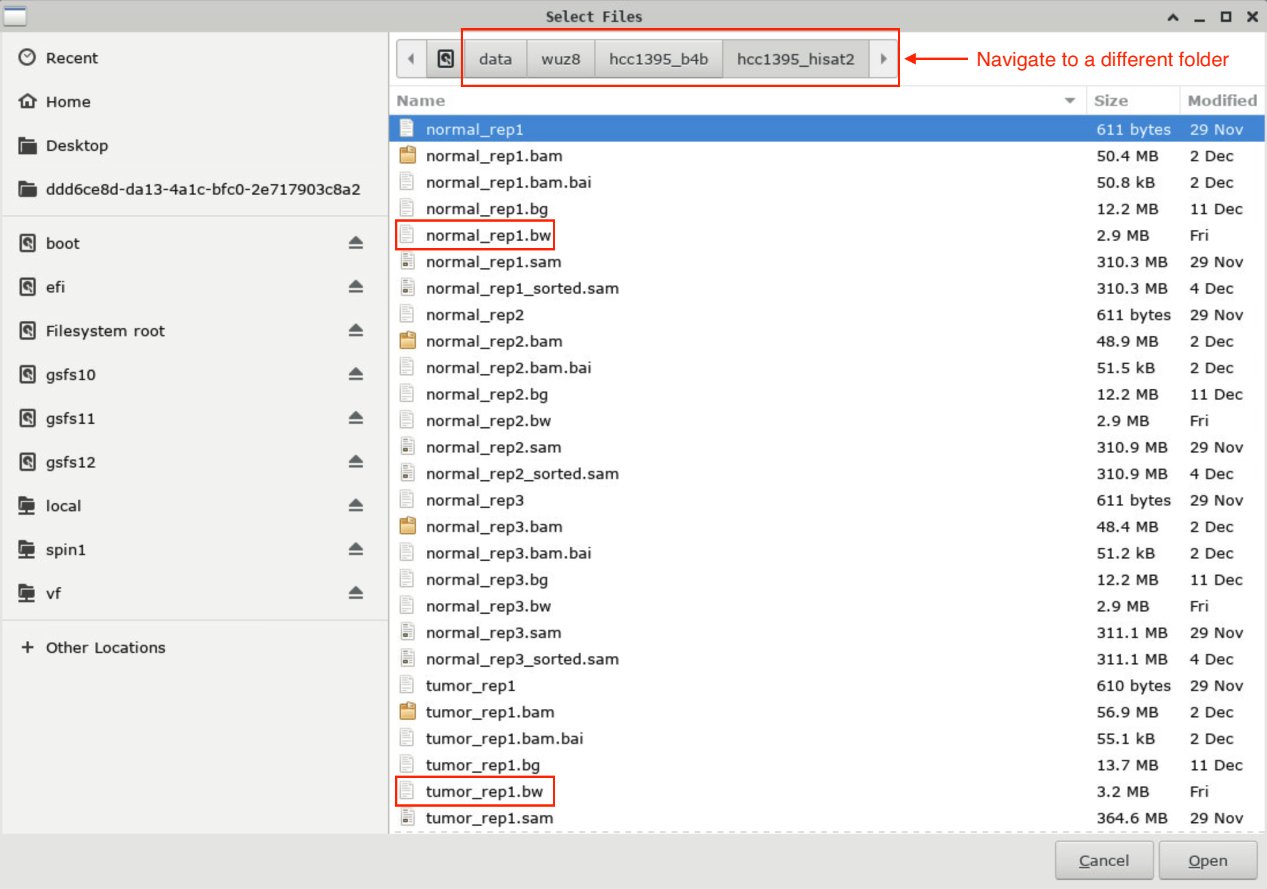Click the archive icon of normal_rep1.bam
Viewport: 1267px width, 889px height.
(x=408, y=155)
